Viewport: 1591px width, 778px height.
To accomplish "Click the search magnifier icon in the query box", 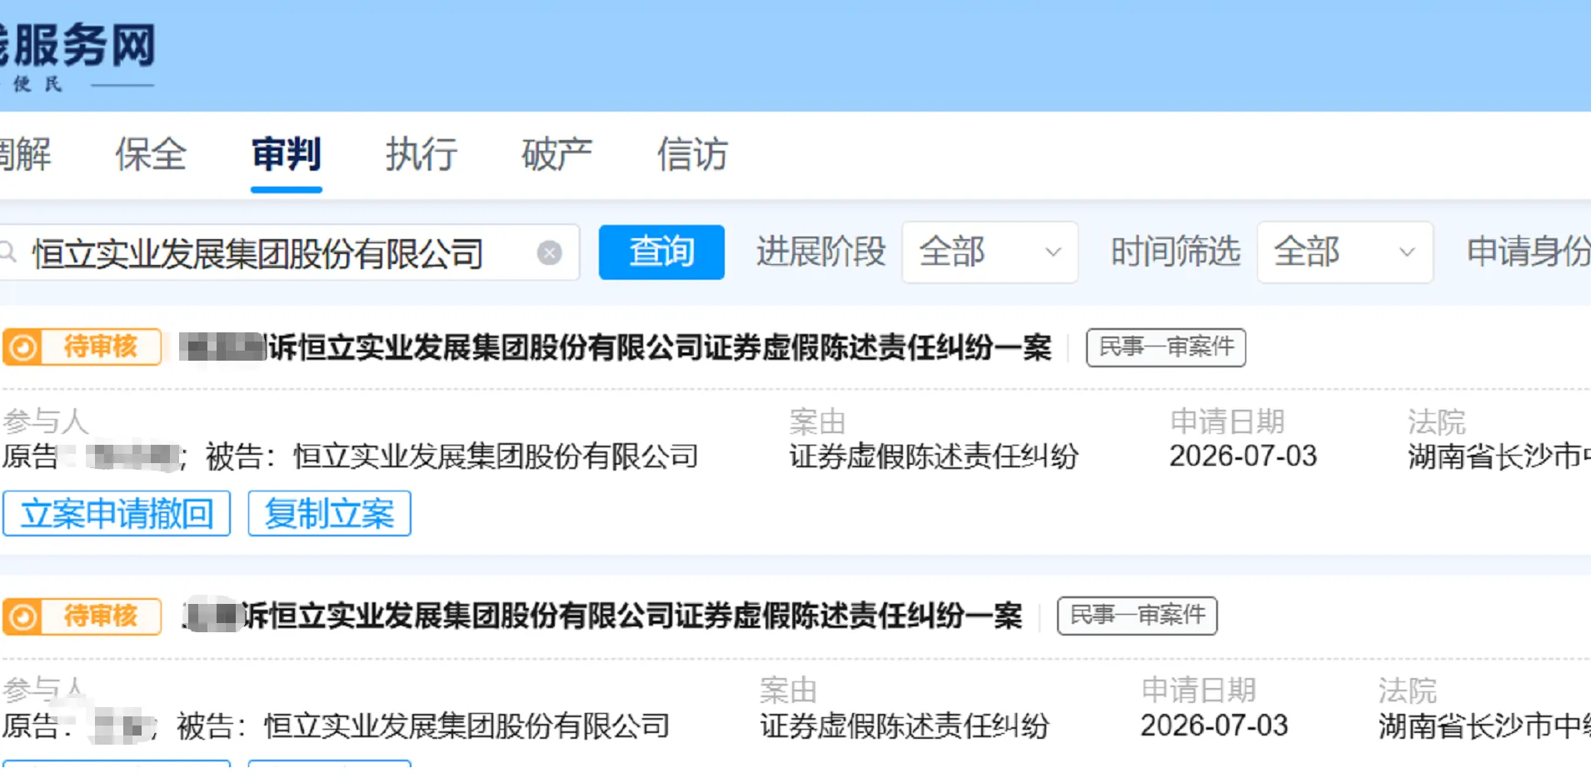I will [x=7, y=251].
